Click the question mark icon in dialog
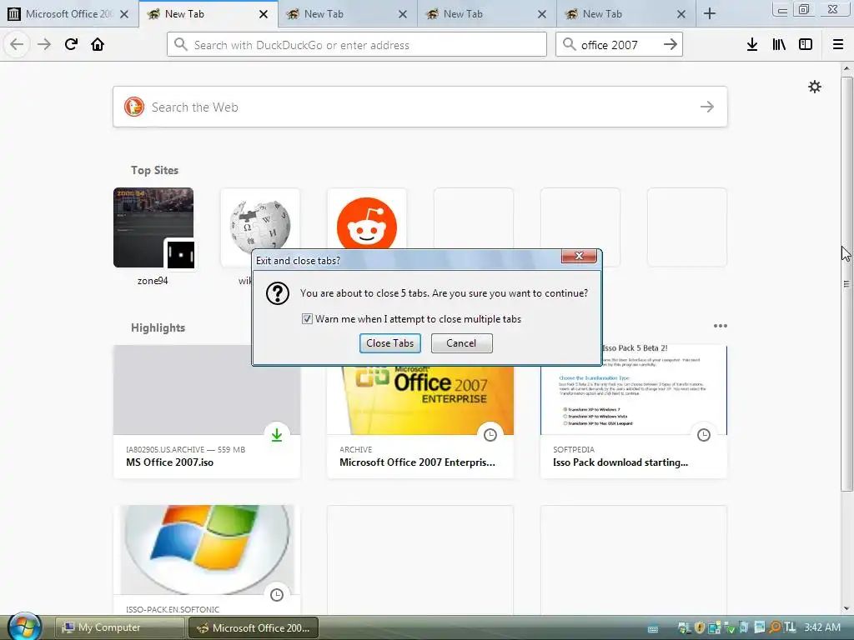This screenshot has width=854, height=640. pos(278,293)
